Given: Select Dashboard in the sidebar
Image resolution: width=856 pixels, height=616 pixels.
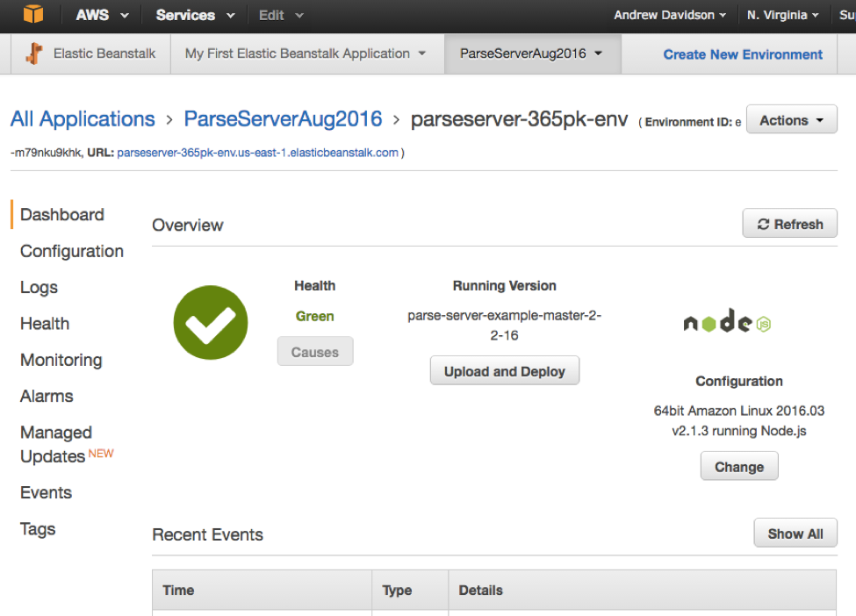Looking at the screenshot, I should point(62,214).
